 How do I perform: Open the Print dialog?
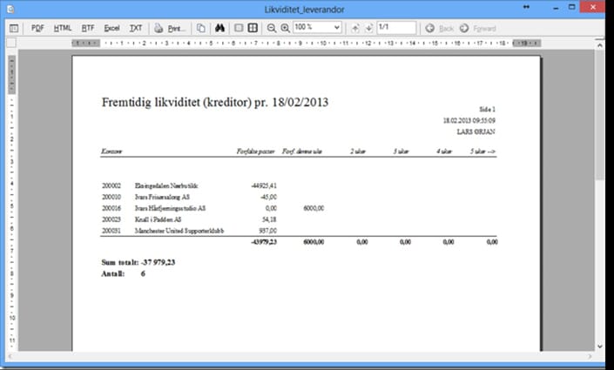click(x=171, y=28)
